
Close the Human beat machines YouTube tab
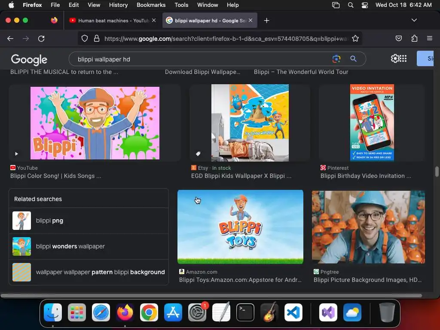coord(154,20)
